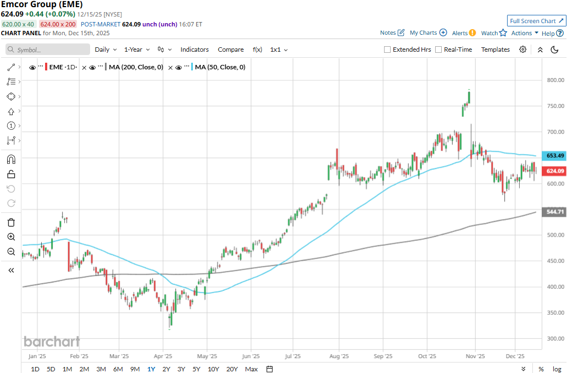This screenshot has height=373, width=567.
Task: Enable the Extended Hrs checkbox
Action: [x=387, y=50]
